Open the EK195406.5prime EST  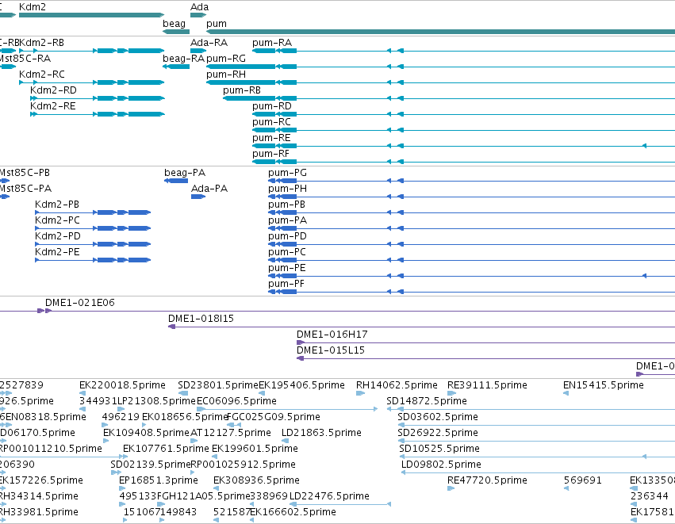click(301, 385)
